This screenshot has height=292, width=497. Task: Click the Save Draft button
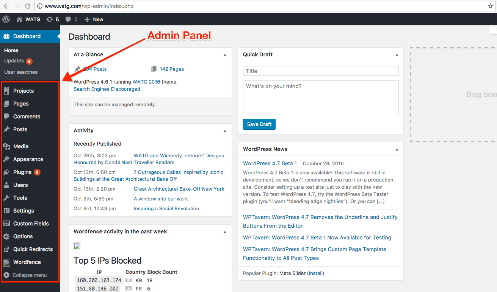[x=259, y=124]
